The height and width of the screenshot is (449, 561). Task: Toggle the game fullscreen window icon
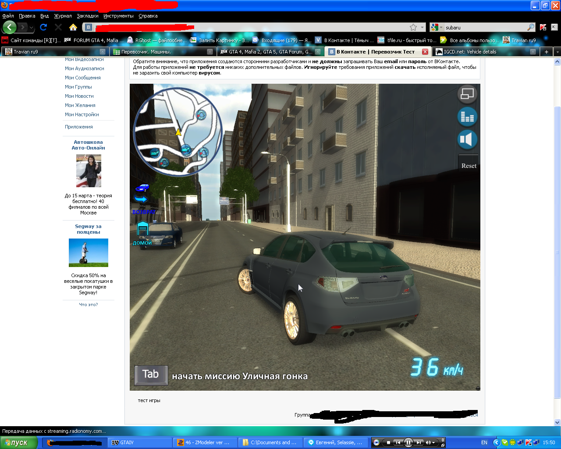coord(467,93)
